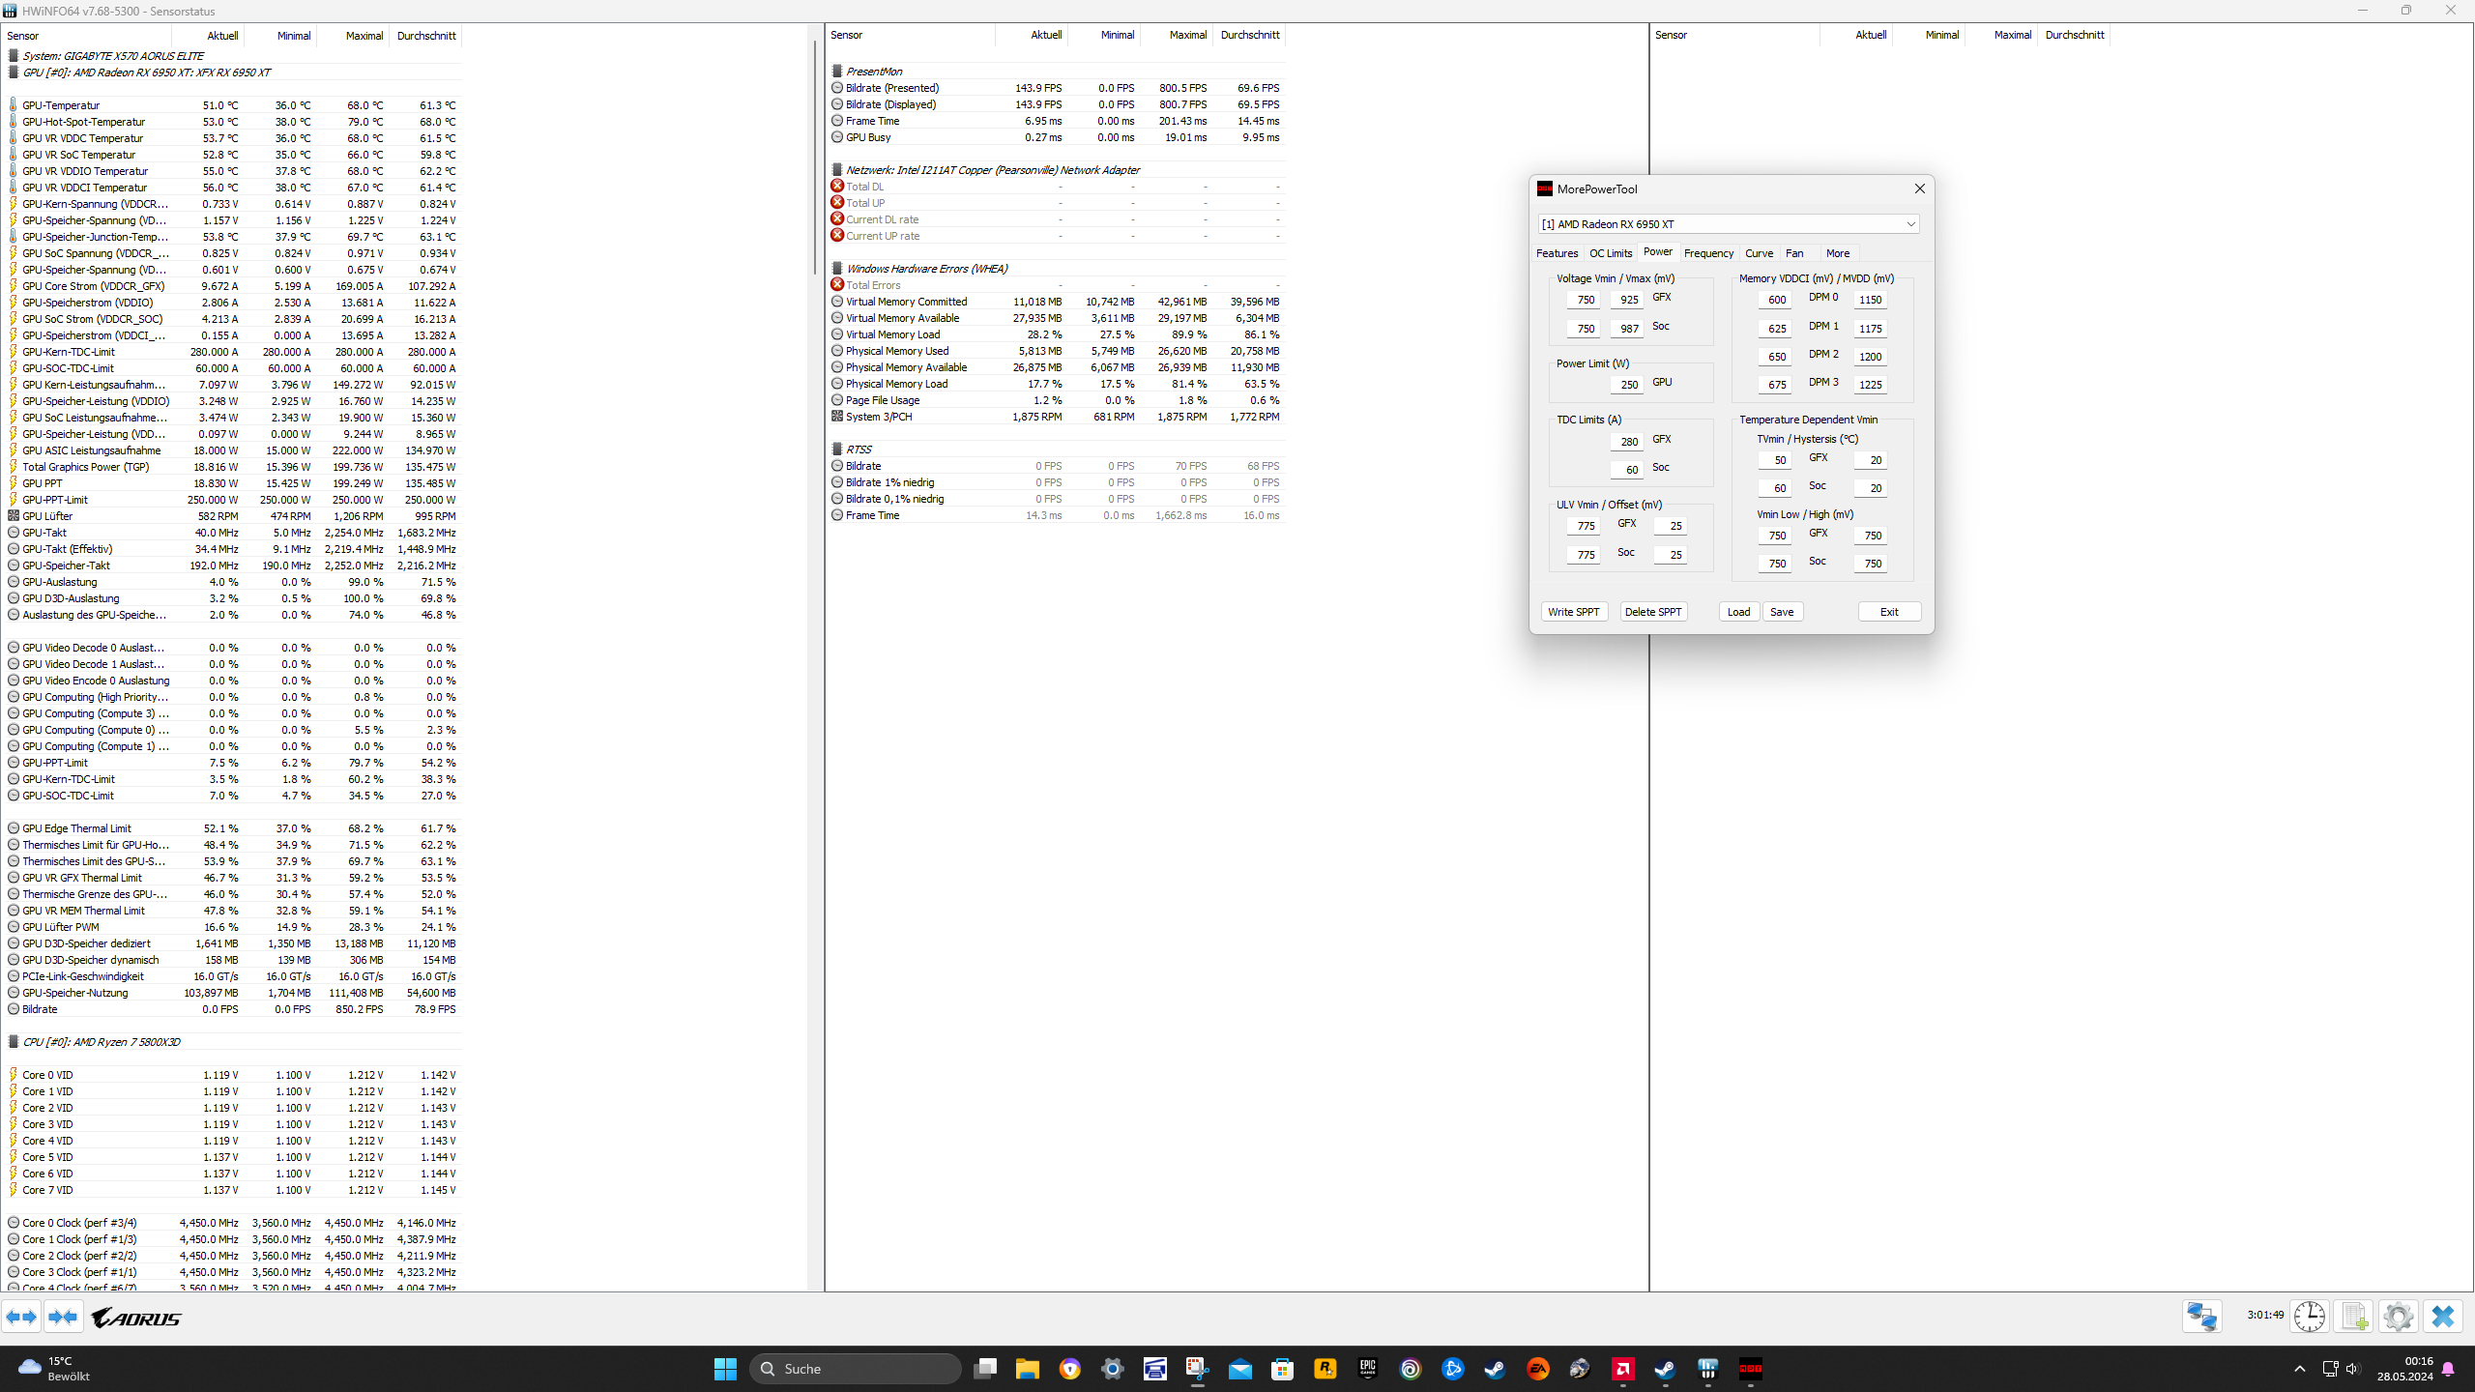Open the GPU selection dropdown in MorePowerTool
Viewport: 2475px width, 1392px height.
pyautogui.click(x=1910, y=224)
